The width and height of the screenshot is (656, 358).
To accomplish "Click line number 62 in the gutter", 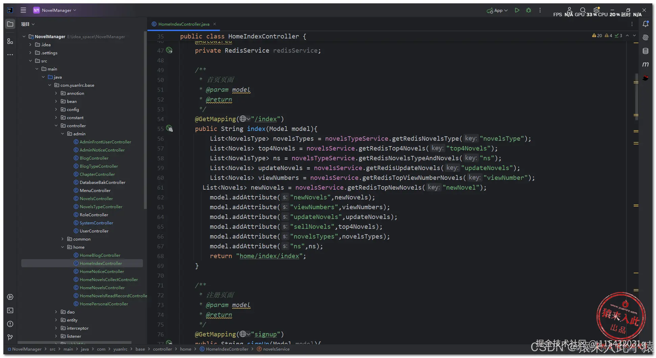I will click(161, 197).
